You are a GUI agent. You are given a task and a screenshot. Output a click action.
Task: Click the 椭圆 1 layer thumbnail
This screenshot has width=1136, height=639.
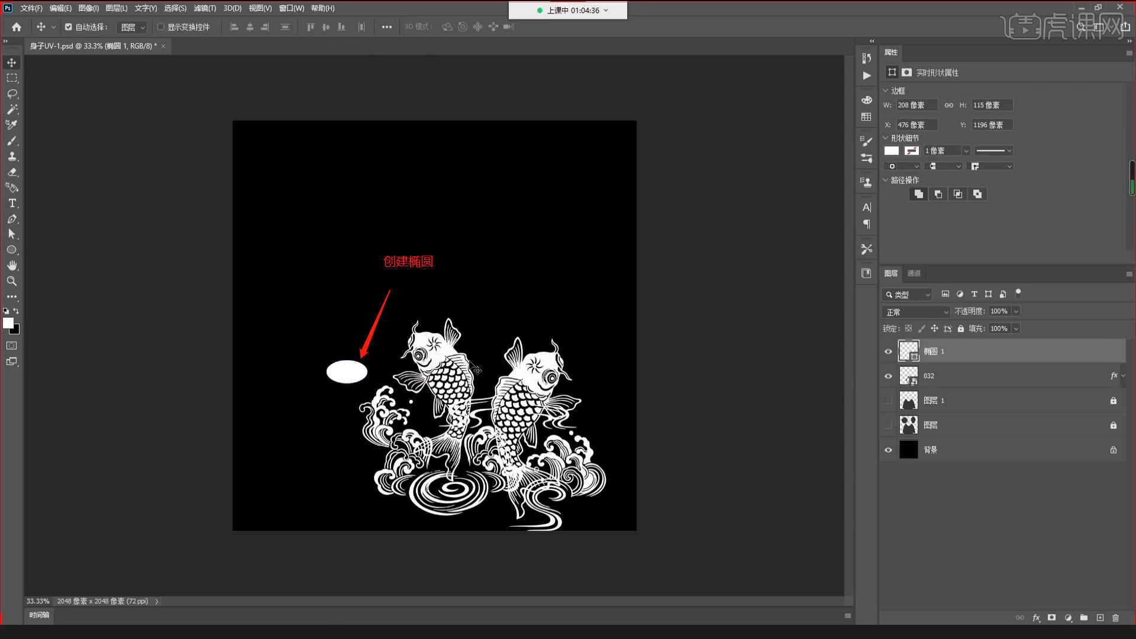[x=908, y=351]
